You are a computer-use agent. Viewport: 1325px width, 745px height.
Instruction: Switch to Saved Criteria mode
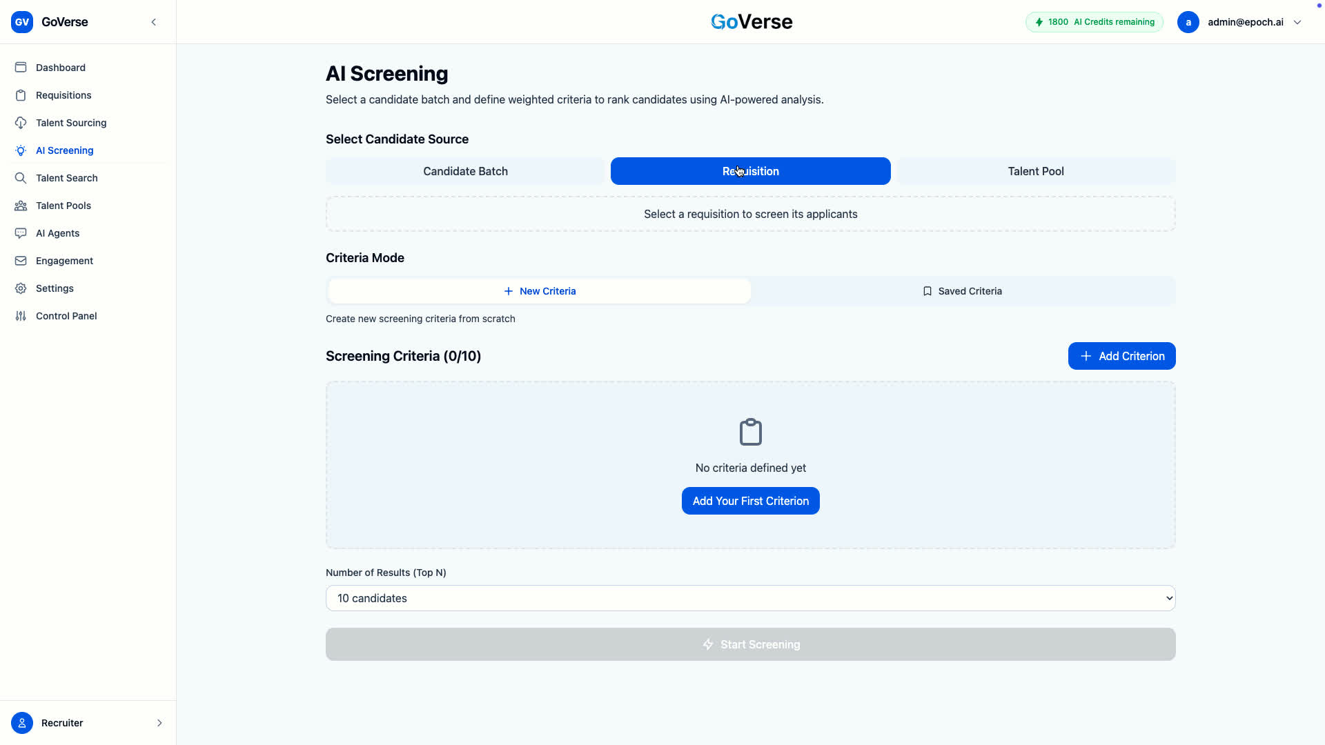(x=962, y=291)
